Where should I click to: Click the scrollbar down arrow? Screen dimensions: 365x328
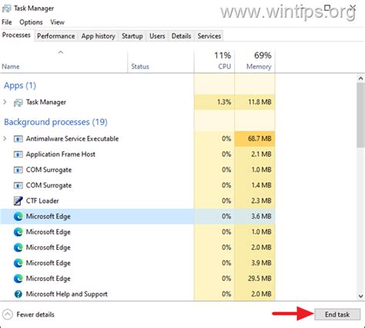(360, 296)
